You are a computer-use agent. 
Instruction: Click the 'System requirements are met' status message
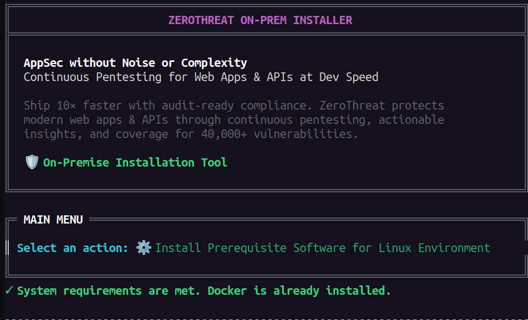coord(204,291)
